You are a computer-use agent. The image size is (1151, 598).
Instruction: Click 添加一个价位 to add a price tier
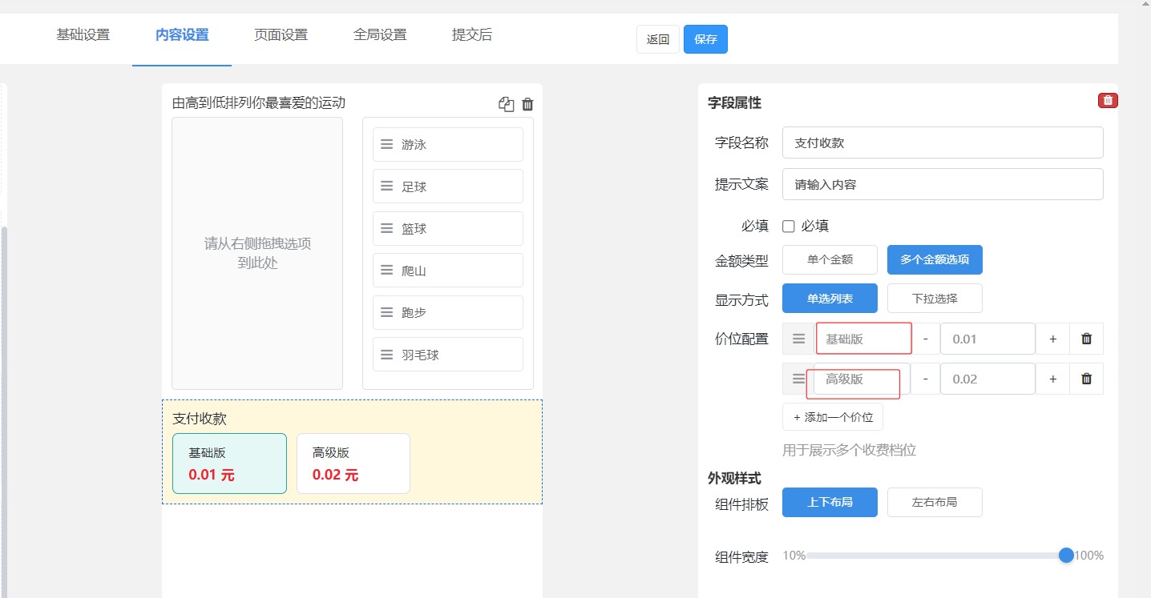click(x=833, y=417)
